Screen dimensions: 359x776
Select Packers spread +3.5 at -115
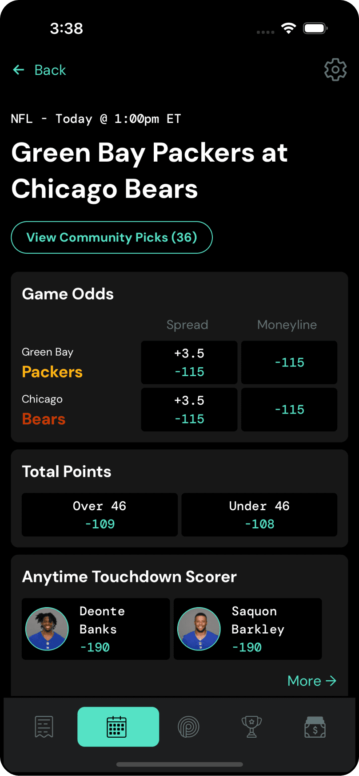click(189, 362)
